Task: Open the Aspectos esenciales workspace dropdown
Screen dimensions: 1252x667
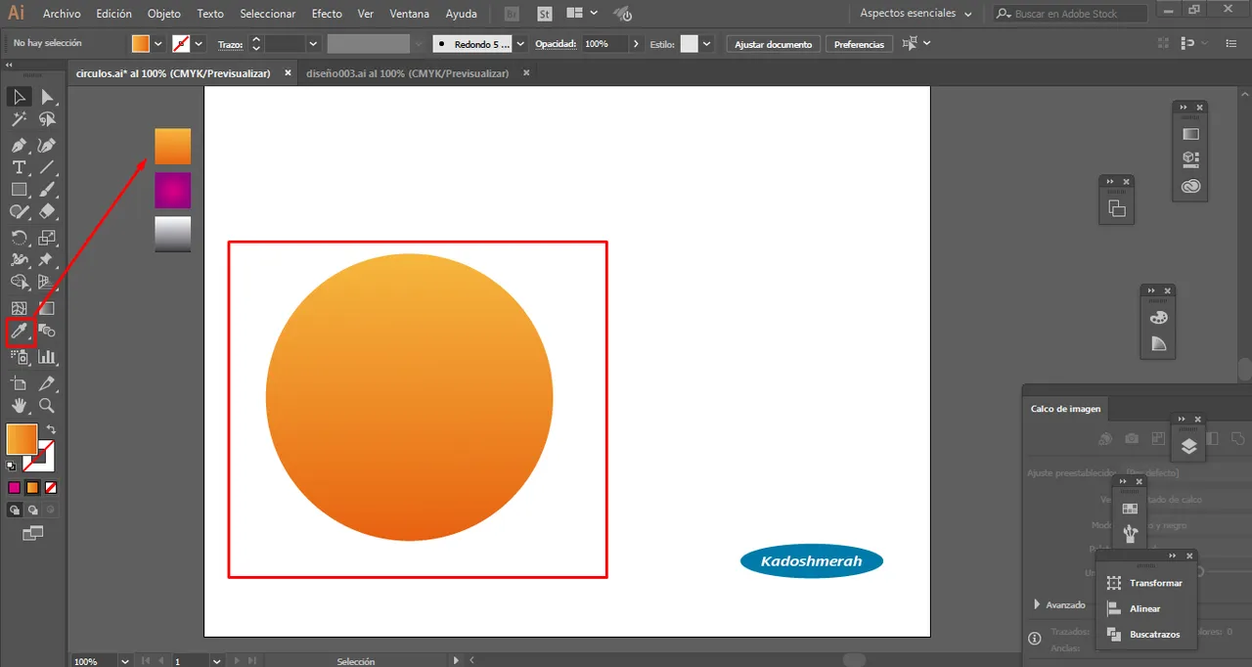Action: (916, 14)
